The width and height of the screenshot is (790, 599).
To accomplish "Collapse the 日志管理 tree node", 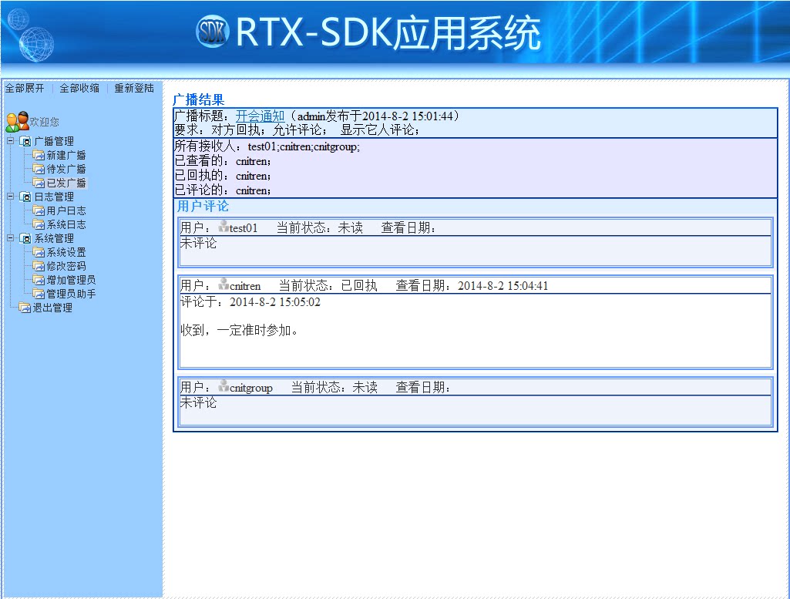I will click(x=11, y=197).
